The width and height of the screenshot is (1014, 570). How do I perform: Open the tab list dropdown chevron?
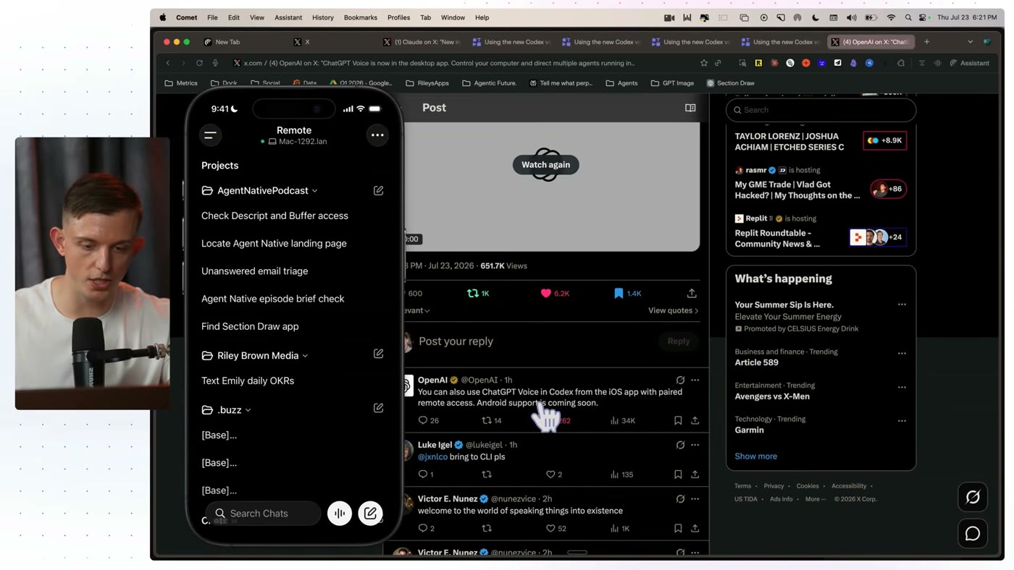click(x=971, y=42)
